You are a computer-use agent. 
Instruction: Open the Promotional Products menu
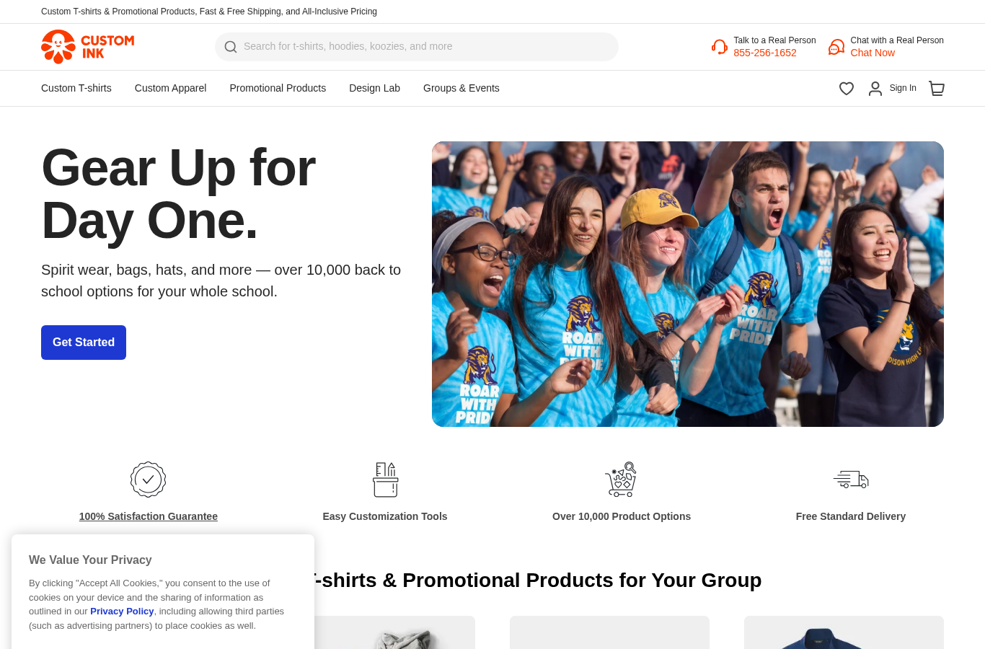click(x=278, y=88)
